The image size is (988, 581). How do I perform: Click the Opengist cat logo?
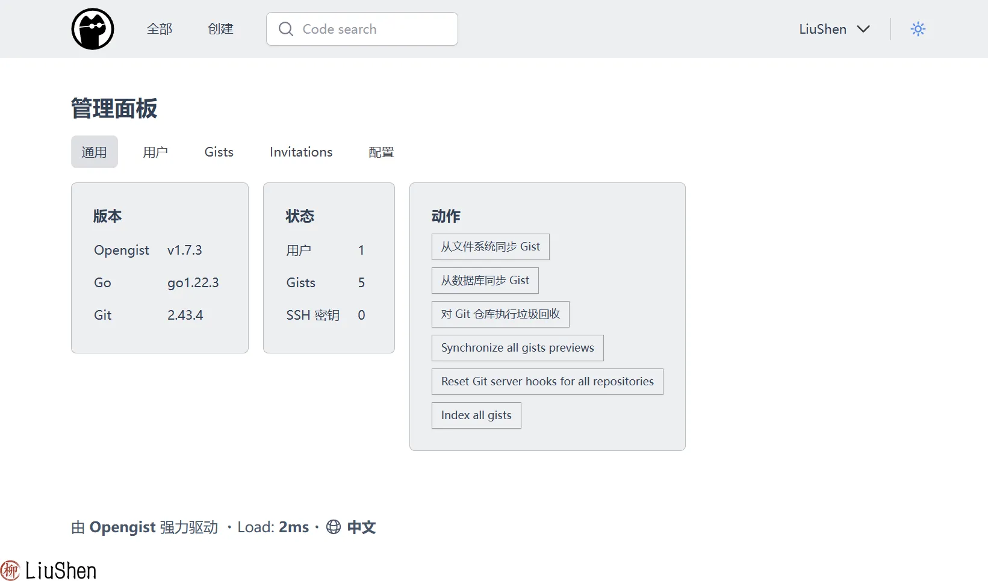tap(93, 29)
